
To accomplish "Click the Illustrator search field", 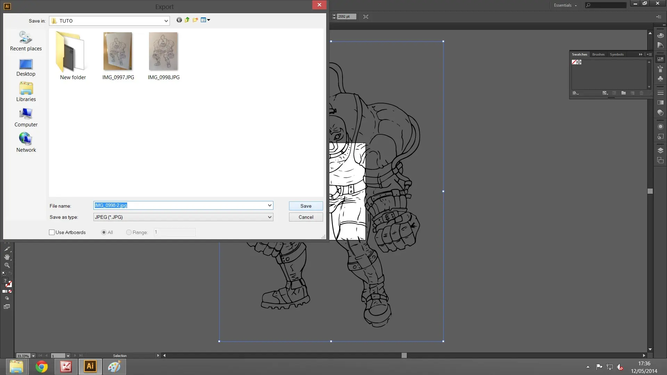I will click(606, 5).
